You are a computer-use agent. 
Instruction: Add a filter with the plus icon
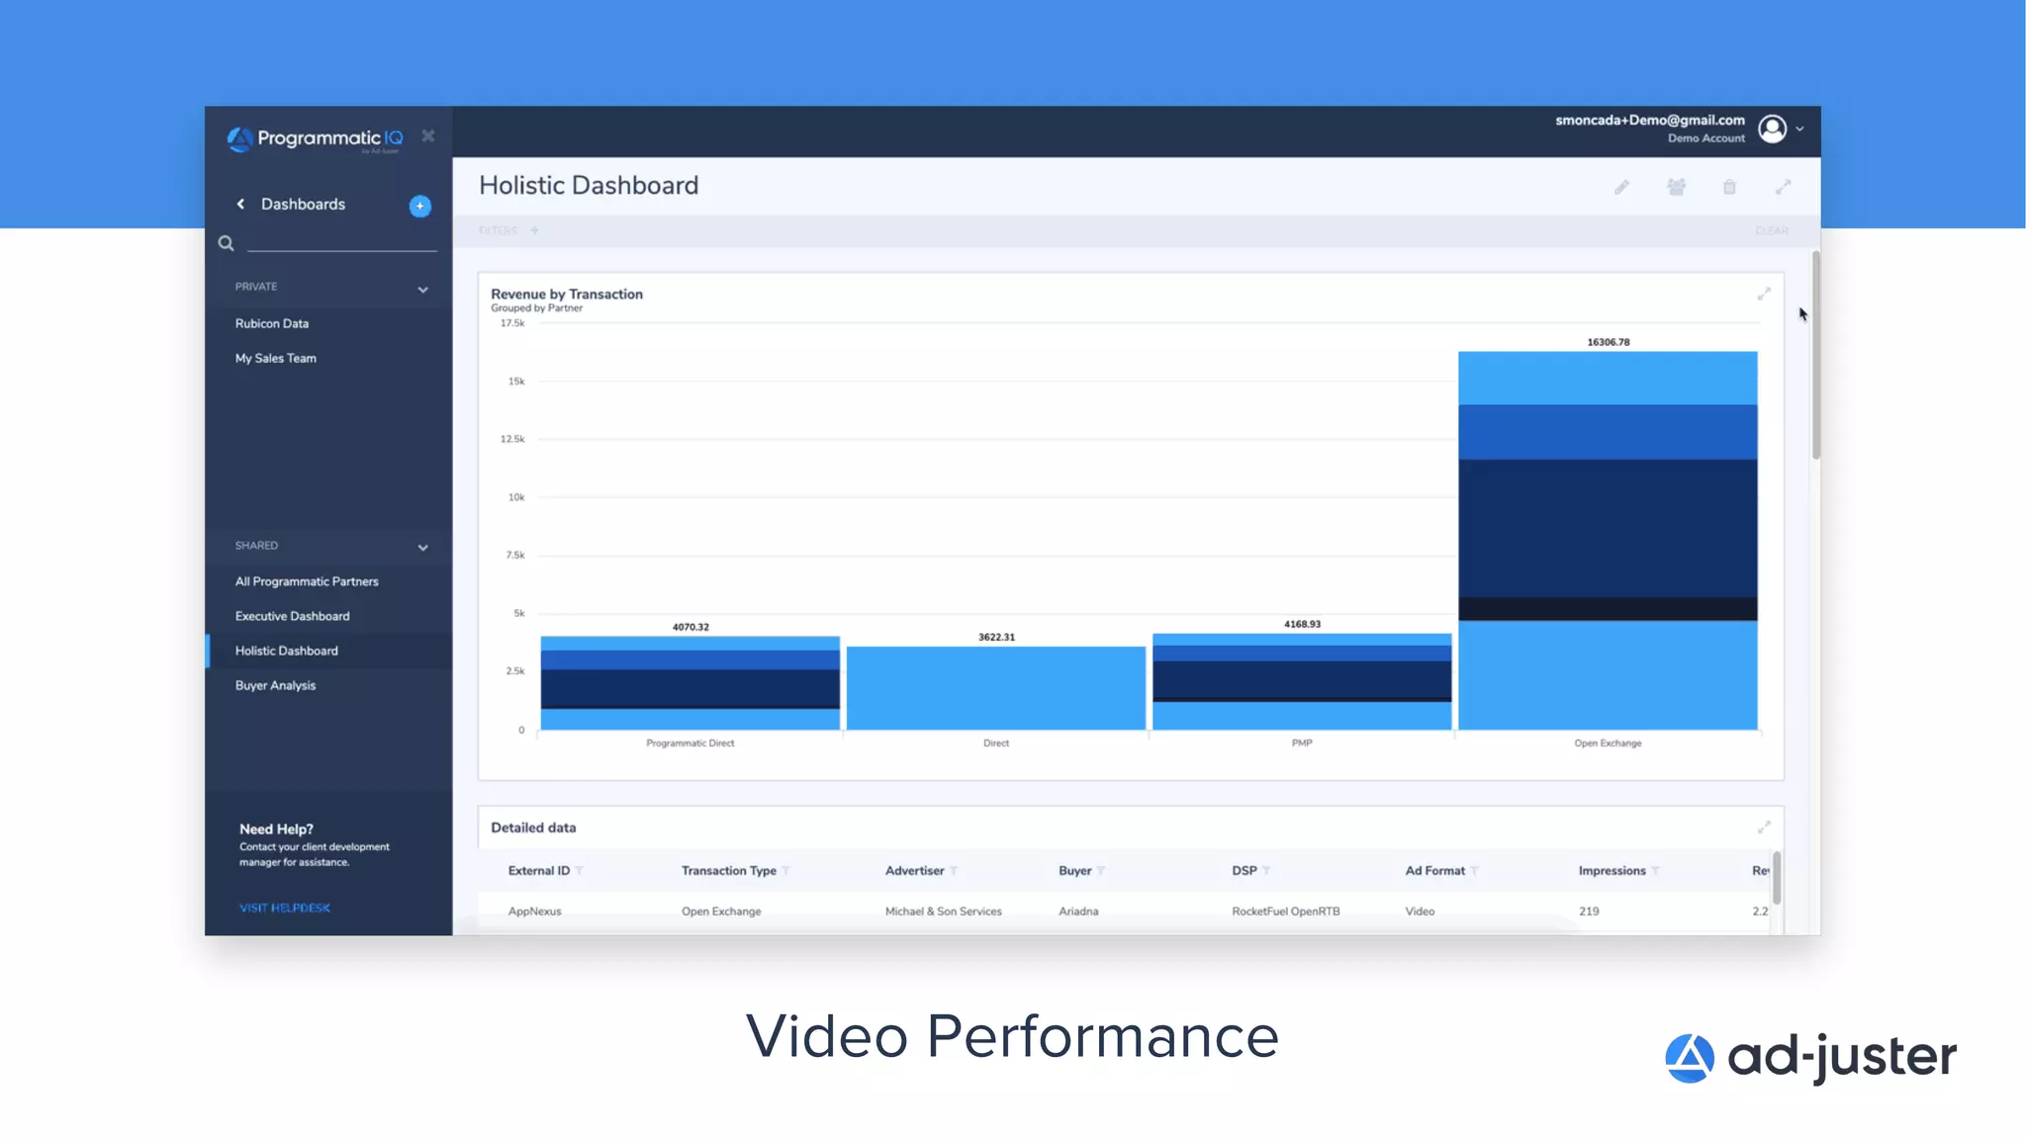pyautogui.click(x=534, y=230)
